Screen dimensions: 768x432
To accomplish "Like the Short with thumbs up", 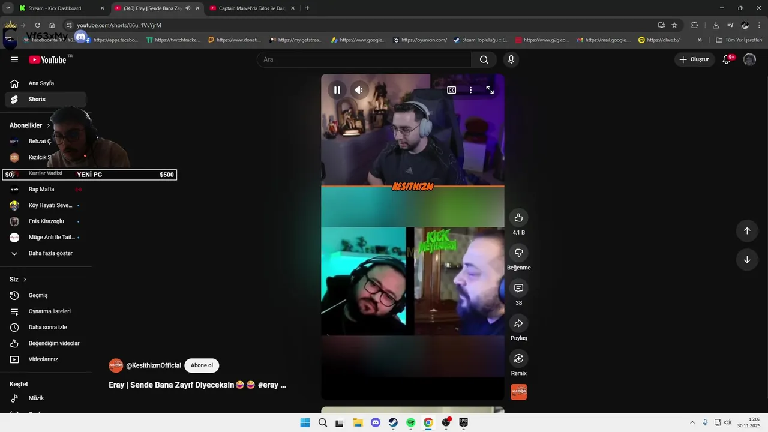I will coord(519,218).
